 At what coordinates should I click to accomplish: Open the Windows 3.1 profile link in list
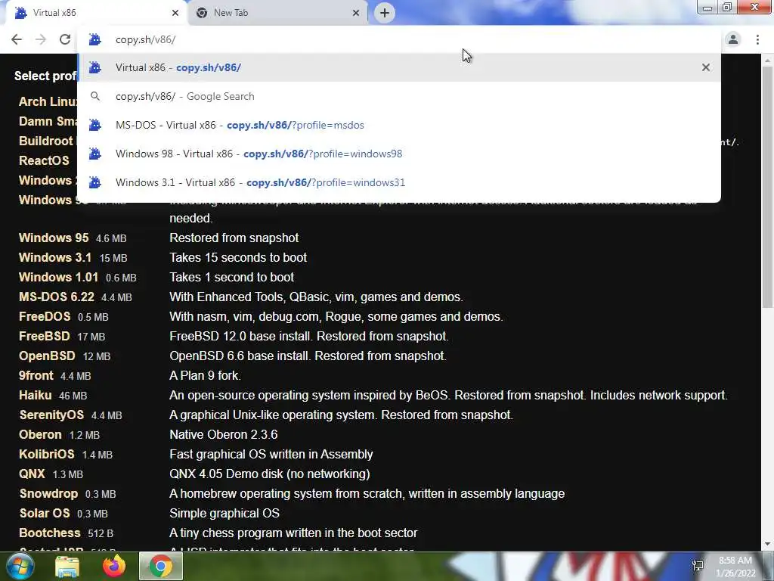coord(54,257)
